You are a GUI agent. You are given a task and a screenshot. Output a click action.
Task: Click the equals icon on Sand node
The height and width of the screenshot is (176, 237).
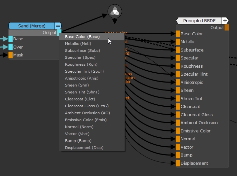(58, 26)
